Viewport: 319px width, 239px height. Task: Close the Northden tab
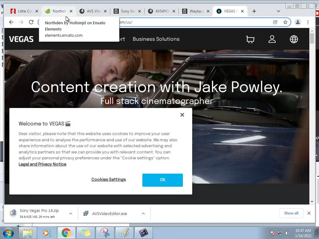(71, 11)
